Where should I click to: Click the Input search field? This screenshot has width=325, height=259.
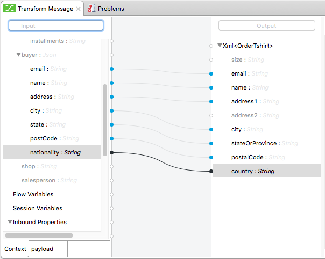(56, 26)
